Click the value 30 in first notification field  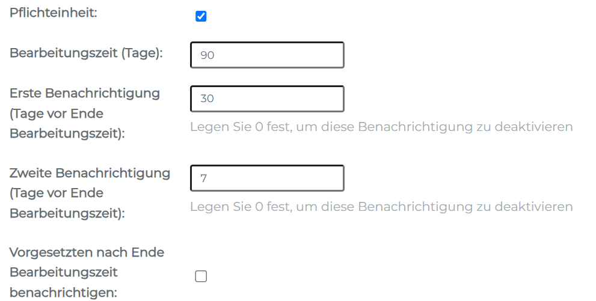pyautogui.click(x=207, y=99)
